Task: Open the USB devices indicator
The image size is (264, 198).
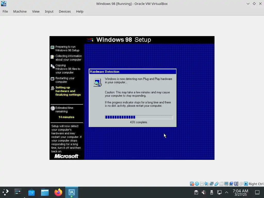Action: point(217,184)
